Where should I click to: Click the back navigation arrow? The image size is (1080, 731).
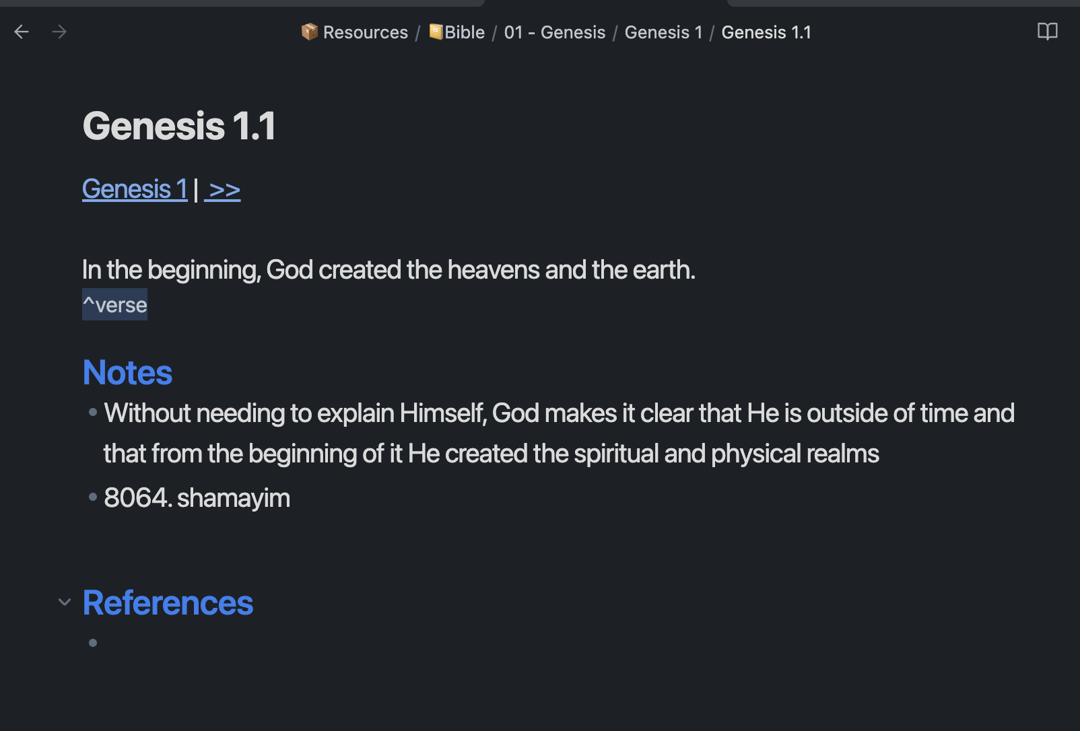21,32
